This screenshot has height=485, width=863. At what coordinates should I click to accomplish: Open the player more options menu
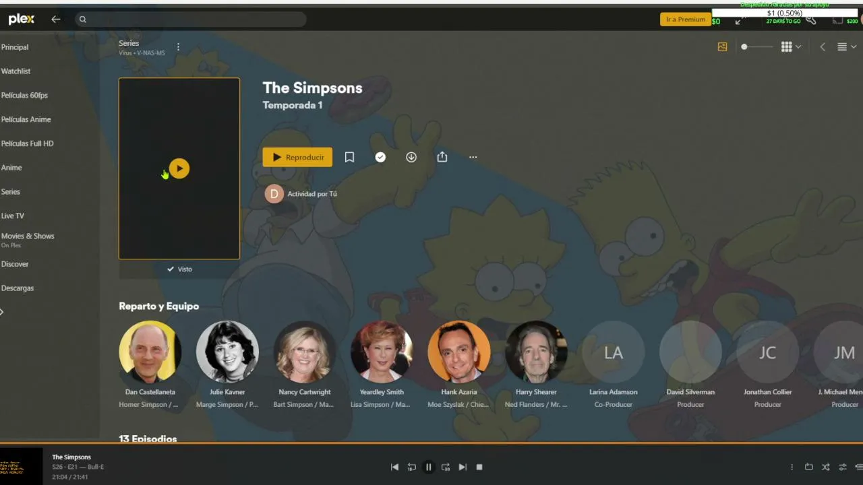(792, 467)
